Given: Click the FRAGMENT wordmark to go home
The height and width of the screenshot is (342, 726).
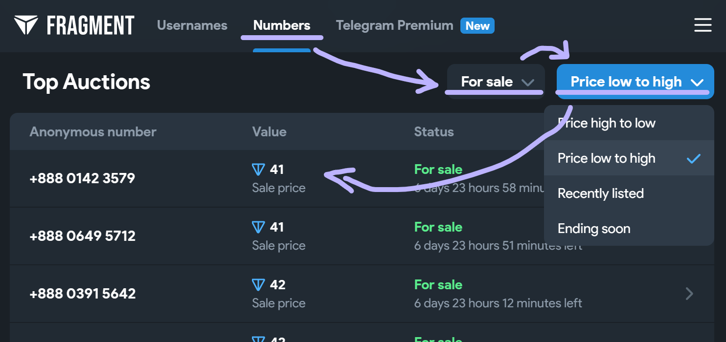Looking at the screenshot, I should click(x=91, y=25).
